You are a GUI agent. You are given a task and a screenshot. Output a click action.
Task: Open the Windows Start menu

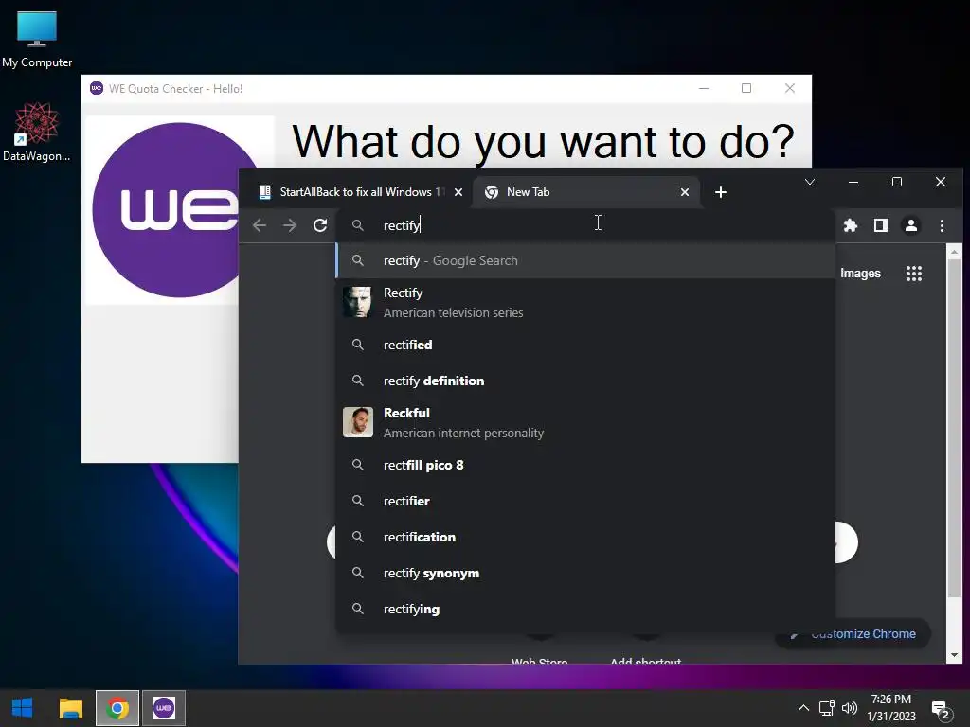click(x=23, y=708)
